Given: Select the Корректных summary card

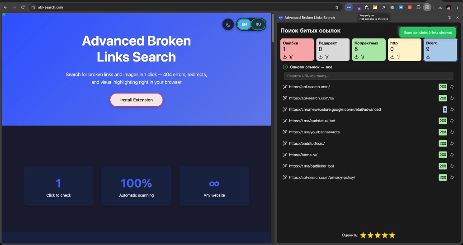Looking at the screenshot, I should (369, 50).
